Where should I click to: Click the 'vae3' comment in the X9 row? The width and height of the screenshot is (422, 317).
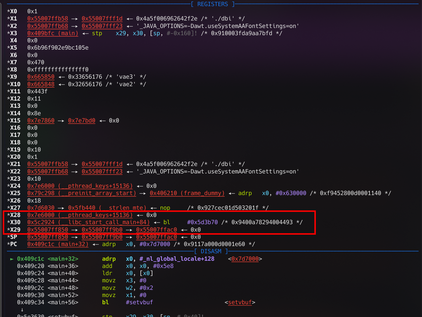[126, 77]
